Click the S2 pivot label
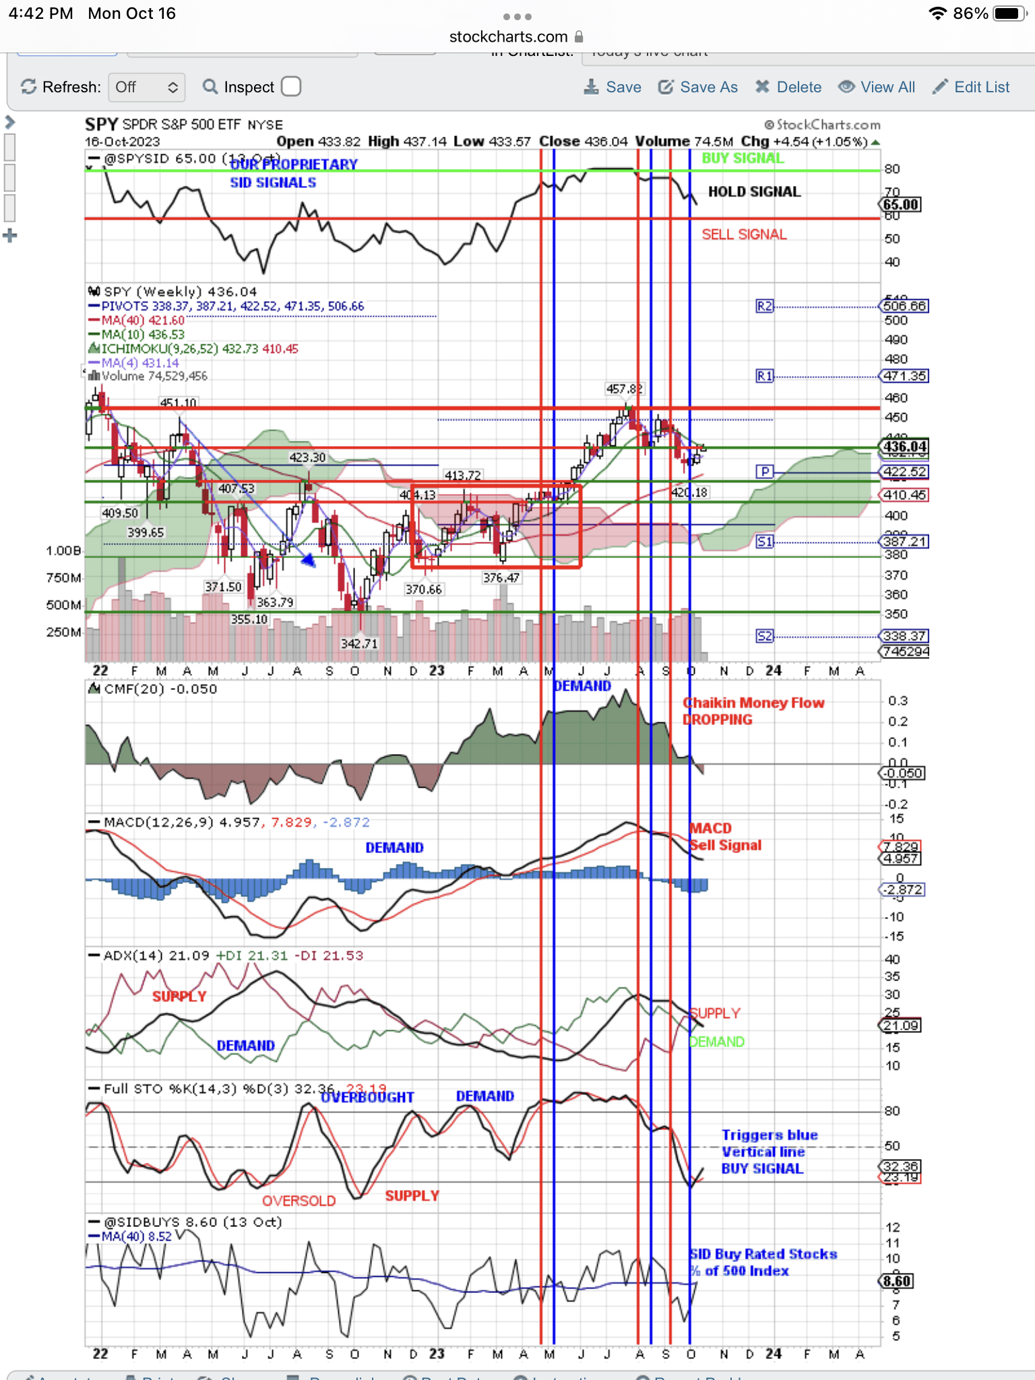1035x1380 pixels. (x=764, y=636)
